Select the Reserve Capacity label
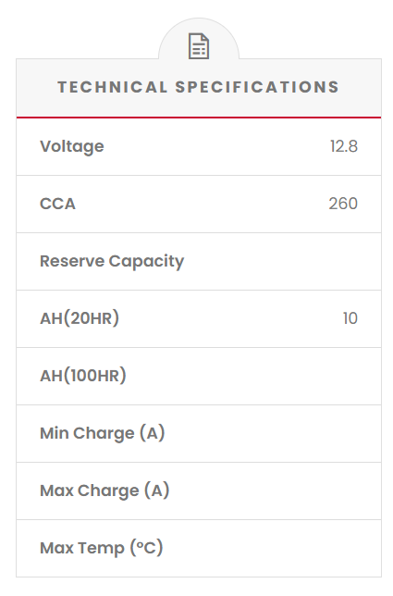 pos(112,262)
